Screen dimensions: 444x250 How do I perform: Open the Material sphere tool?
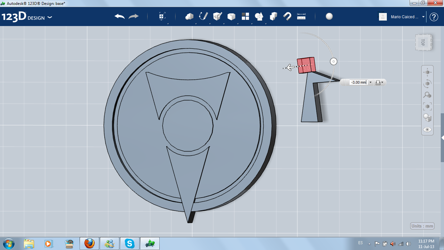pyautogui.click(x=329, y=16)
